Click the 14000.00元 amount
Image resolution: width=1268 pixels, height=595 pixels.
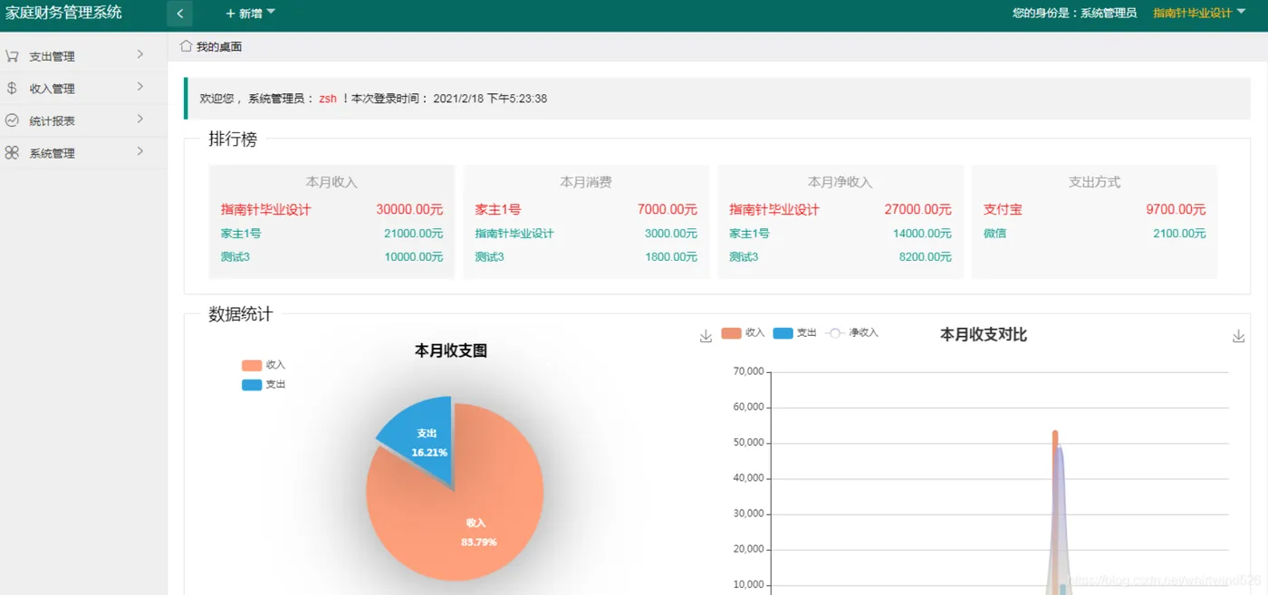click(922, 234)
